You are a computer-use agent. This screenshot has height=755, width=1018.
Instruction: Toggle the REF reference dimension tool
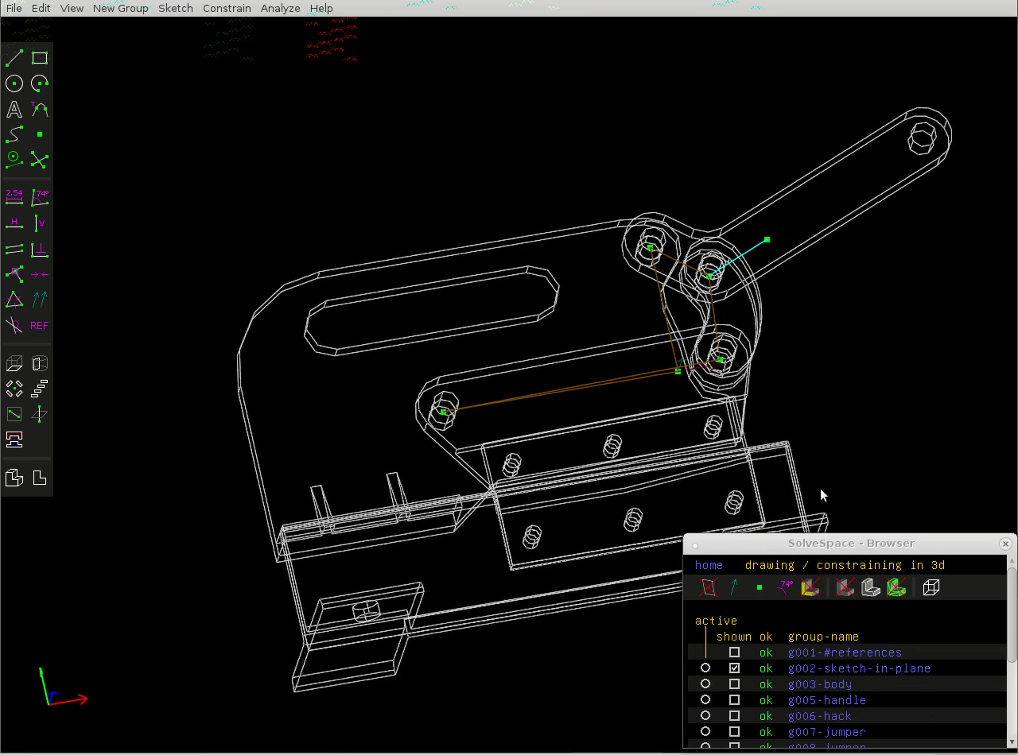[x=40, y=326]
